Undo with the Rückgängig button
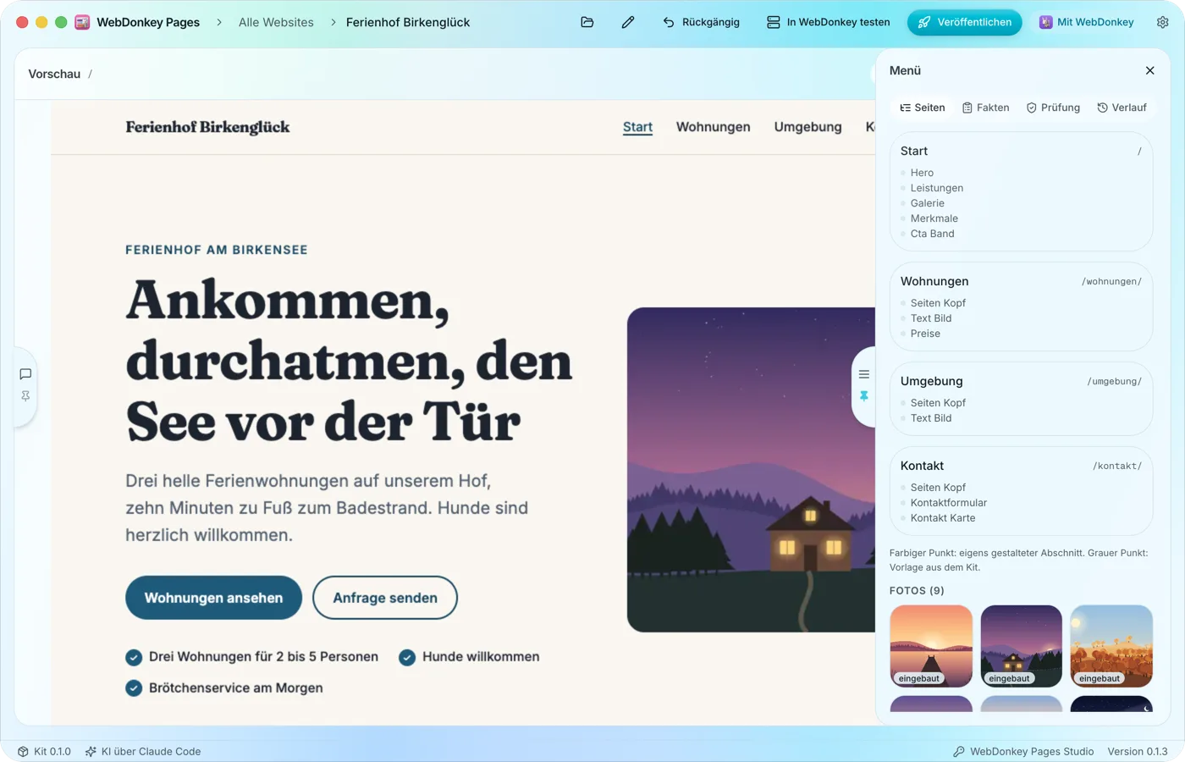 701,22
